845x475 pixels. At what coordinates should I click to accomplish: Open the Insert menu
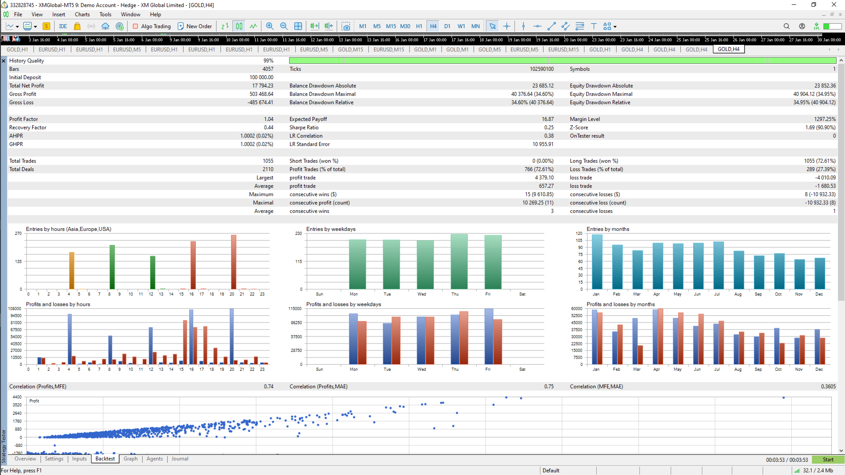pyautogui.click(x=59, y=15)
